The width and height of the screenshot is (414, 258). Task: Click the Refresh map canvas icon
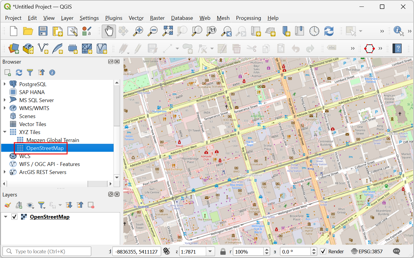(329, 31)
